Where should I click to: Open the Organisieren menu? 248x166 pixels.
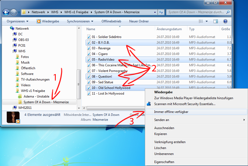click(18, 21)
